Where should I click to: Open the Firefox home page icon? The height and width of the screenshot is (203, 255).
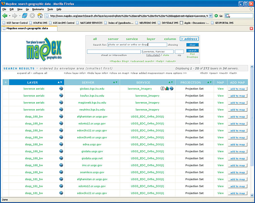[40, 16]
